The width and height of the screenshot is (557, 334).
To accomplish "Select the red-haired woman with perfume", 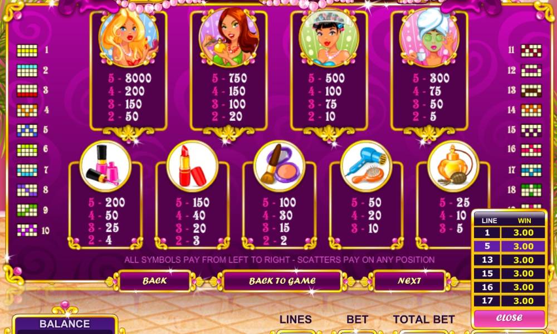I will click(x=229, y=37).
